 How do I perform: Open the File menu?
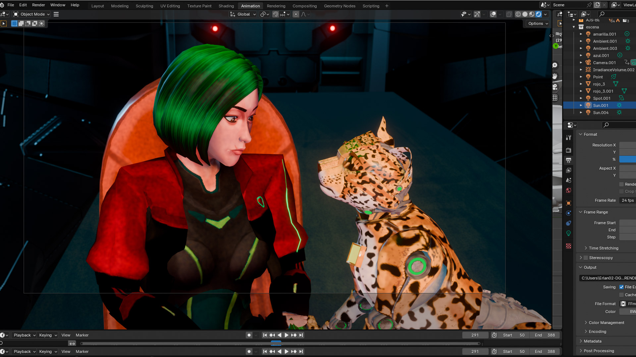(x=11, y=5)
